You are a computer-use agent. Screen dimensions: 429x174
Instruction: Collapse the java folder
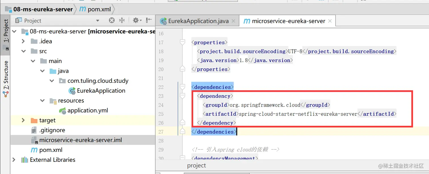[x=43, y=71]
